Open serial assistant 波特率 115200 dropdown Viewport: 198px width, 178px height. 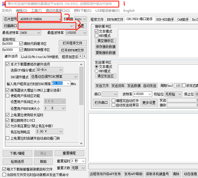[x=150, y=94]
